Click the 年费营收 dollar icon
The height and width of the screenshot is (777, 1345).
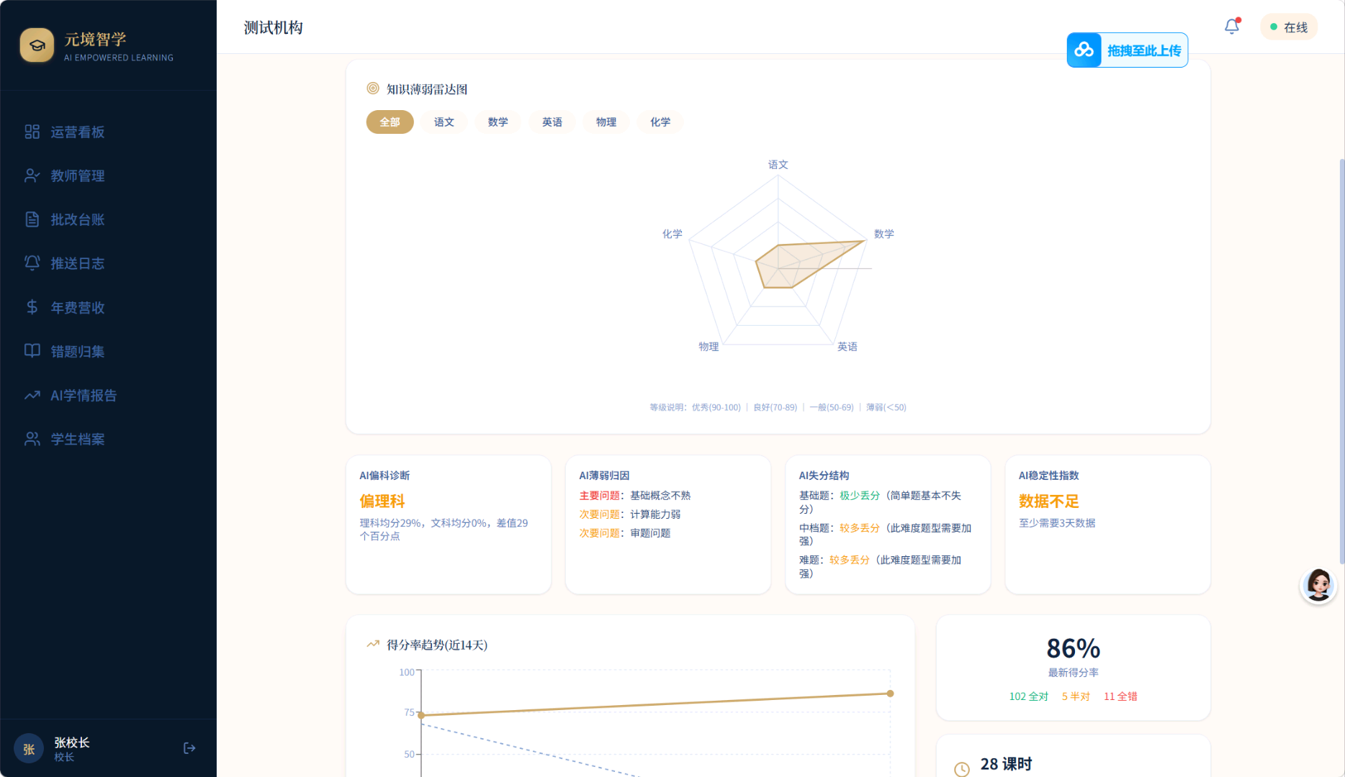click(x=32, y=307)
